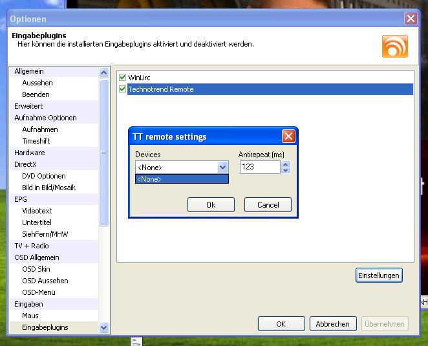Close the Optionen window
The image size is (428, 346).
[x=411, y=19]
